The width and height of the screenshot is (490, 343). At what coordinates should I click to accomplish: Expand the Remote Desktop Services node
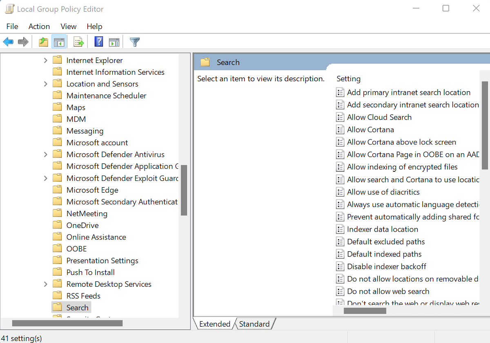point(45,284)
